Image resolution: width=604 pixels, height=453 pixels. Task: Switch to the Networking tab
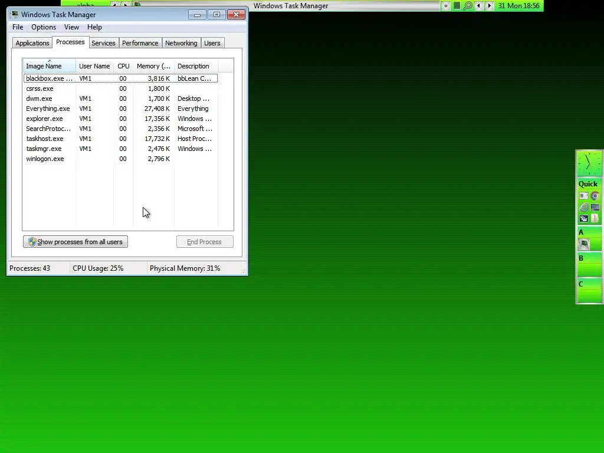pos(181,43)
